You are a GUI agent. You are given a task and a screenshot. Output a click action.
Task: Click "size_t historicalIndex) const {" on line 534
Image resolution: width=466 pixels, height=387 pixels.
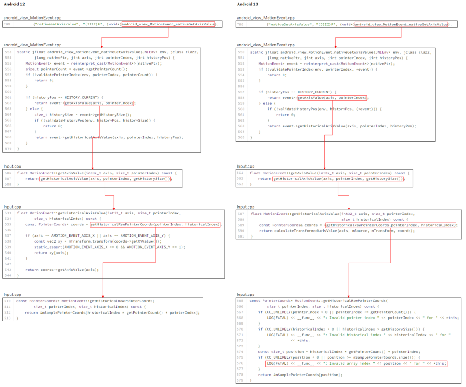(x=67, y=219)
